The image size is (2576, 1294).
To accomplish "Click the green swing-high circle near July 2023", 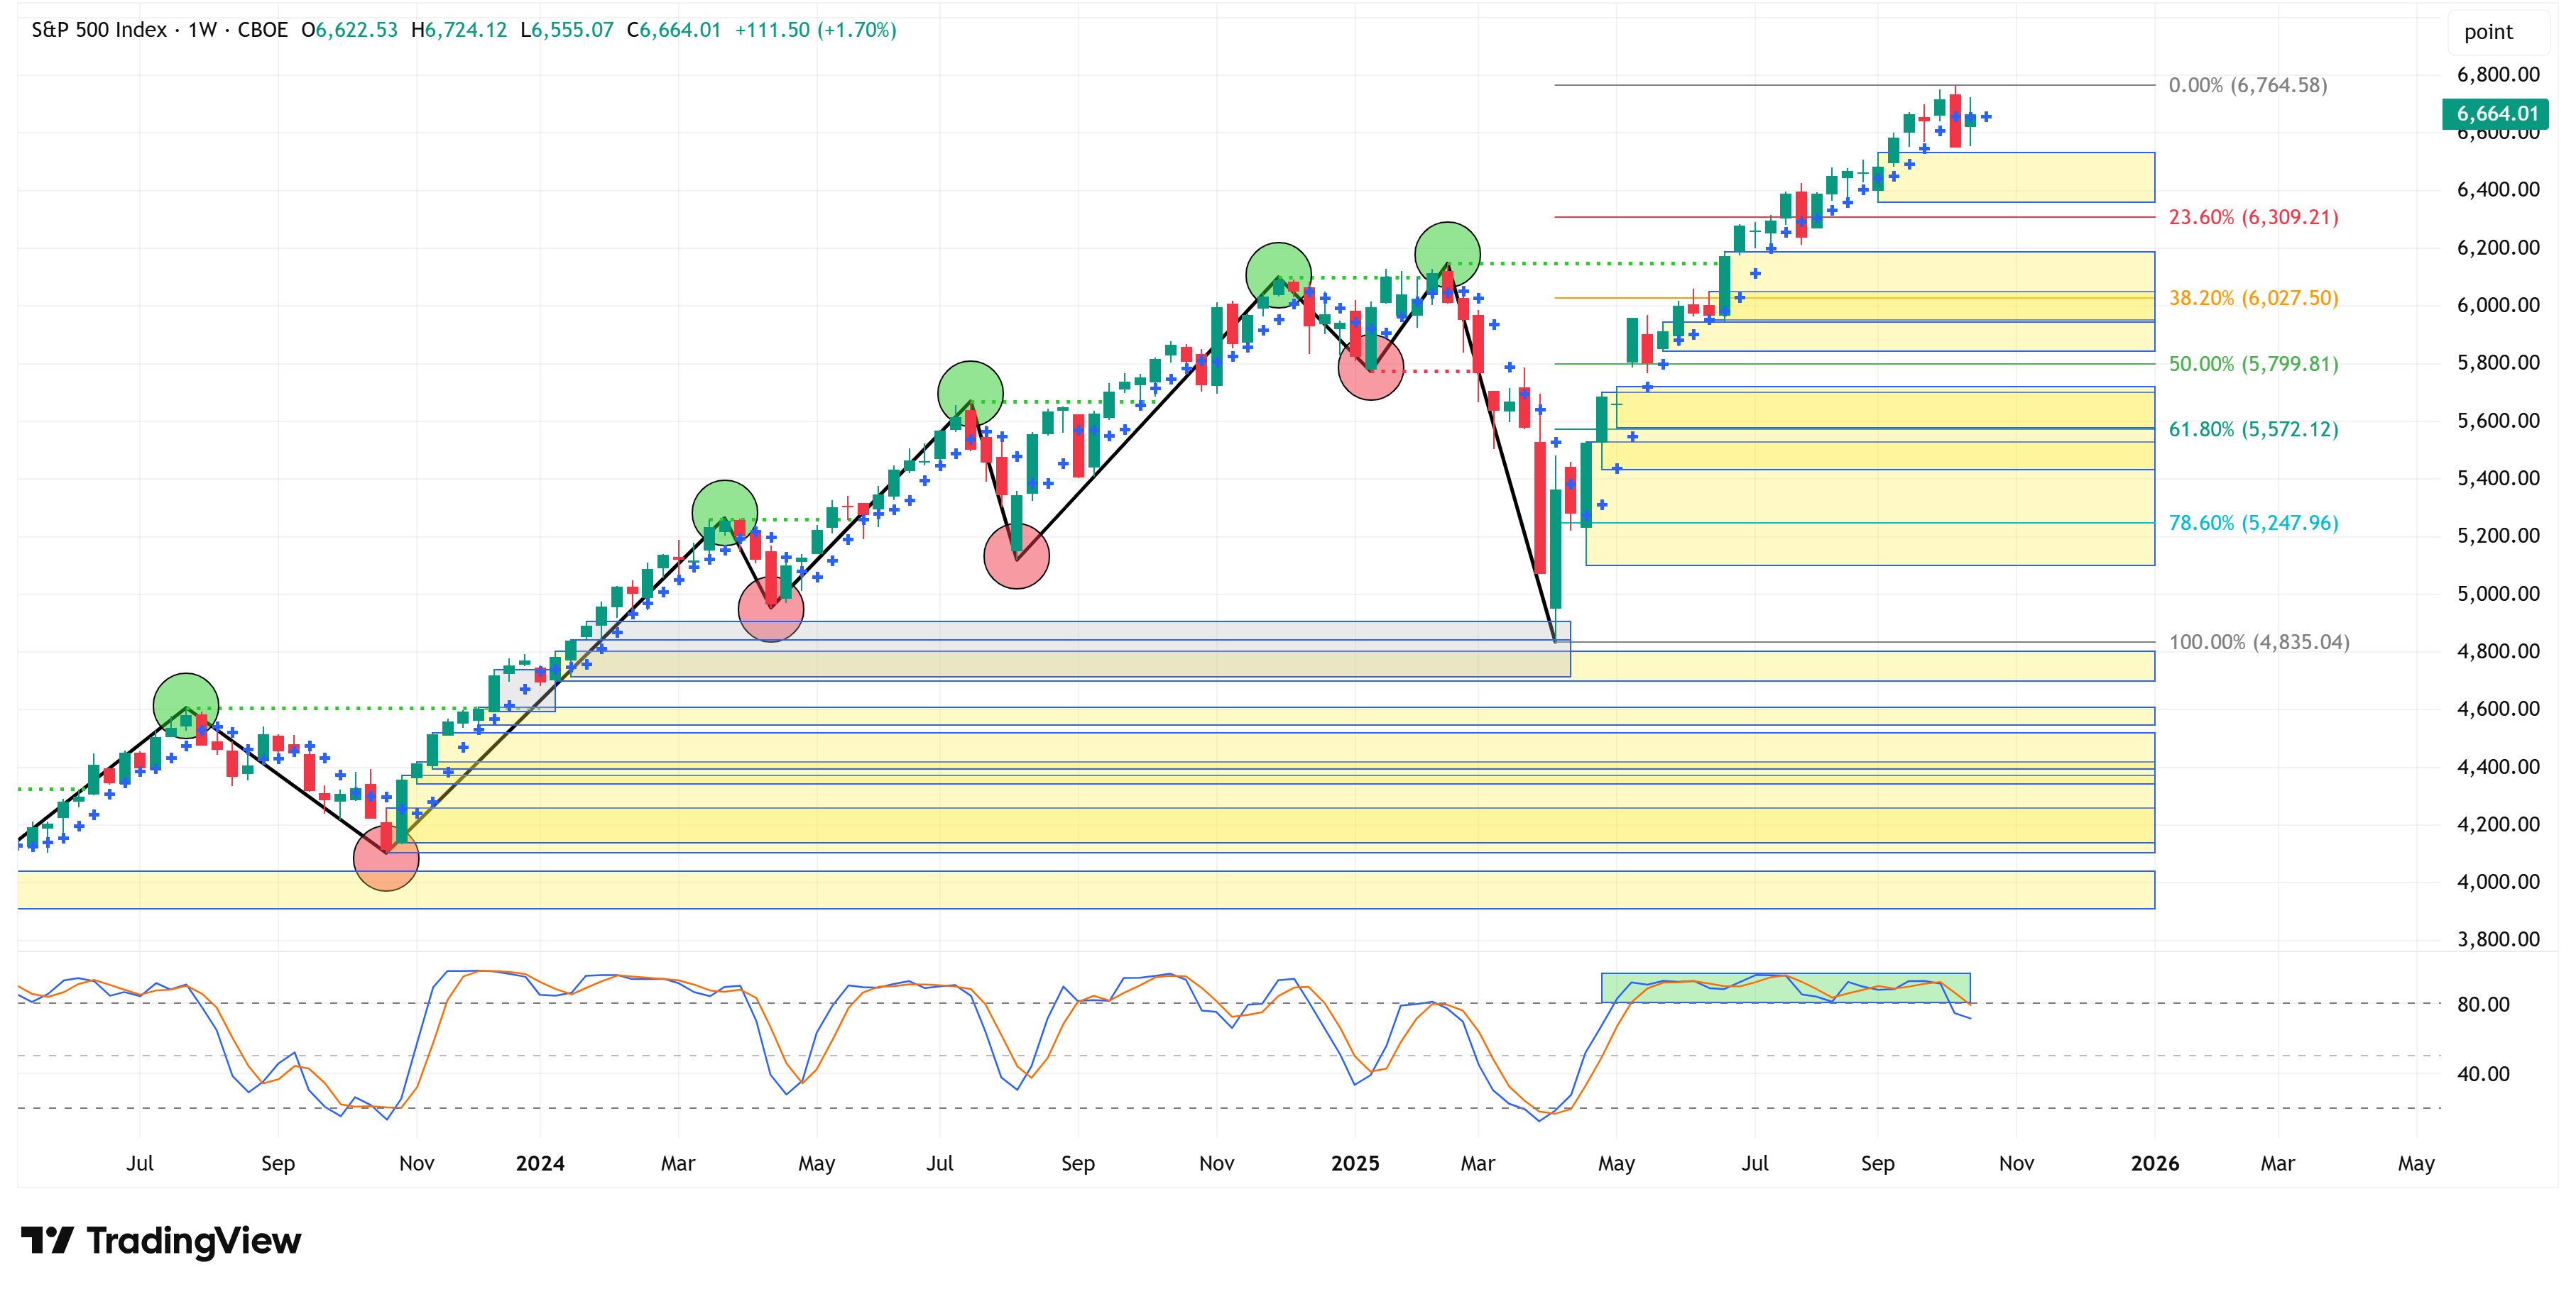I will pyautogui.click(x=186, y=705).
